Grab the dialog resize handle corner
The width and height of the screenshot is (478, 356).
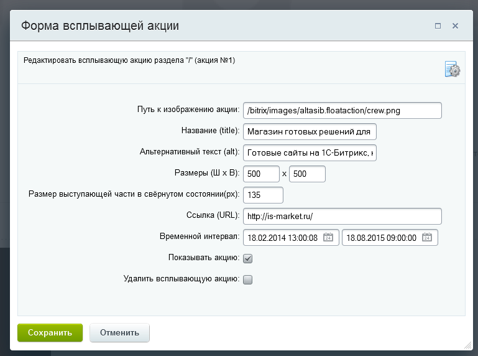click(468, 345)
